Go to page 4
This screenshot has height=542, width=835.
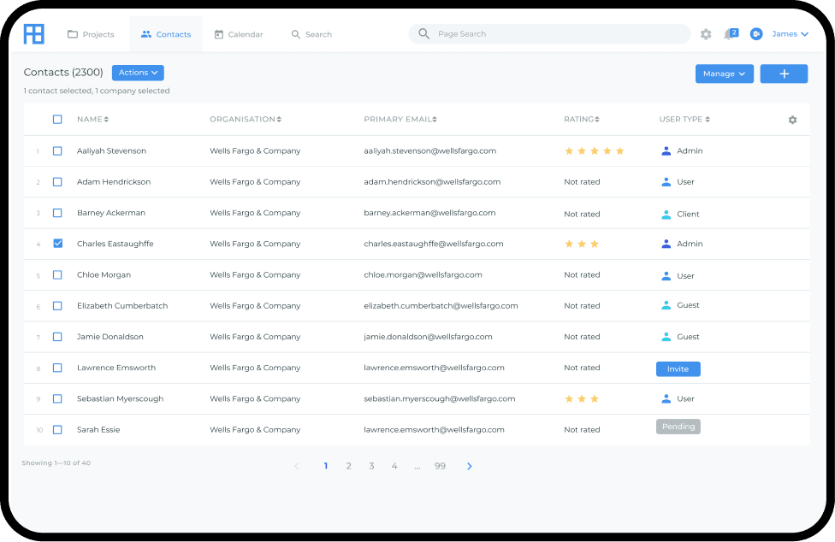pyautogui.click(x=394, y=466)
